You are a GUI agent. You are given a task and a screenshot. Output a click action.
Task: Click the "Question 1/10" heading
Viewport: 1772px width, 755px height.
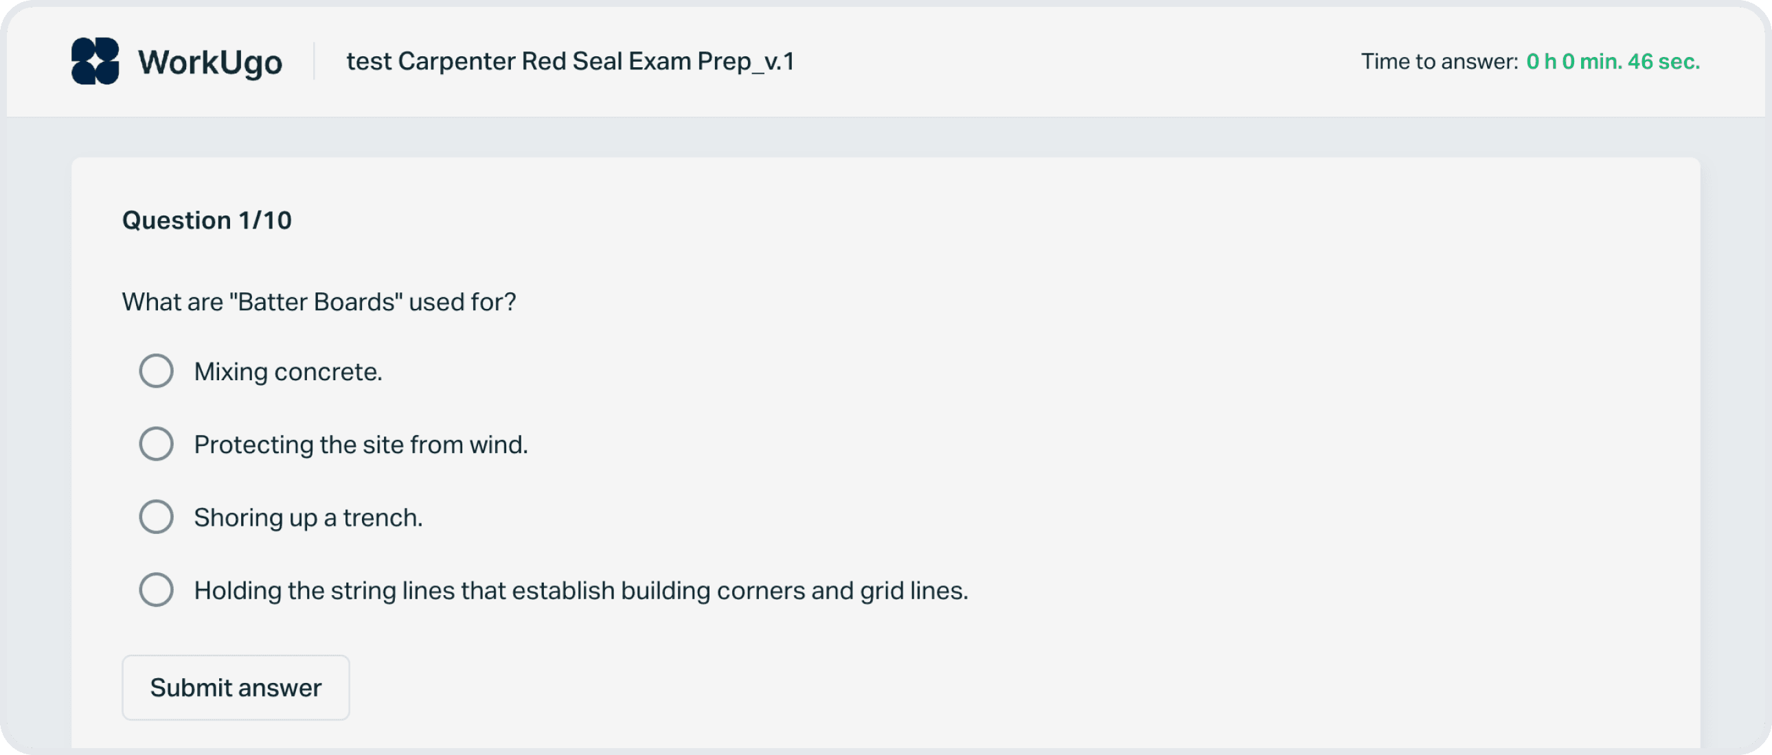[206, 220]
